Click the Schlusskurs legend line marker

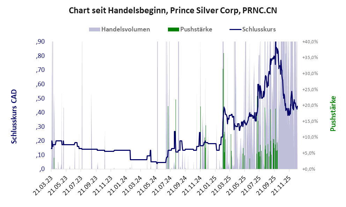[235, 29]
